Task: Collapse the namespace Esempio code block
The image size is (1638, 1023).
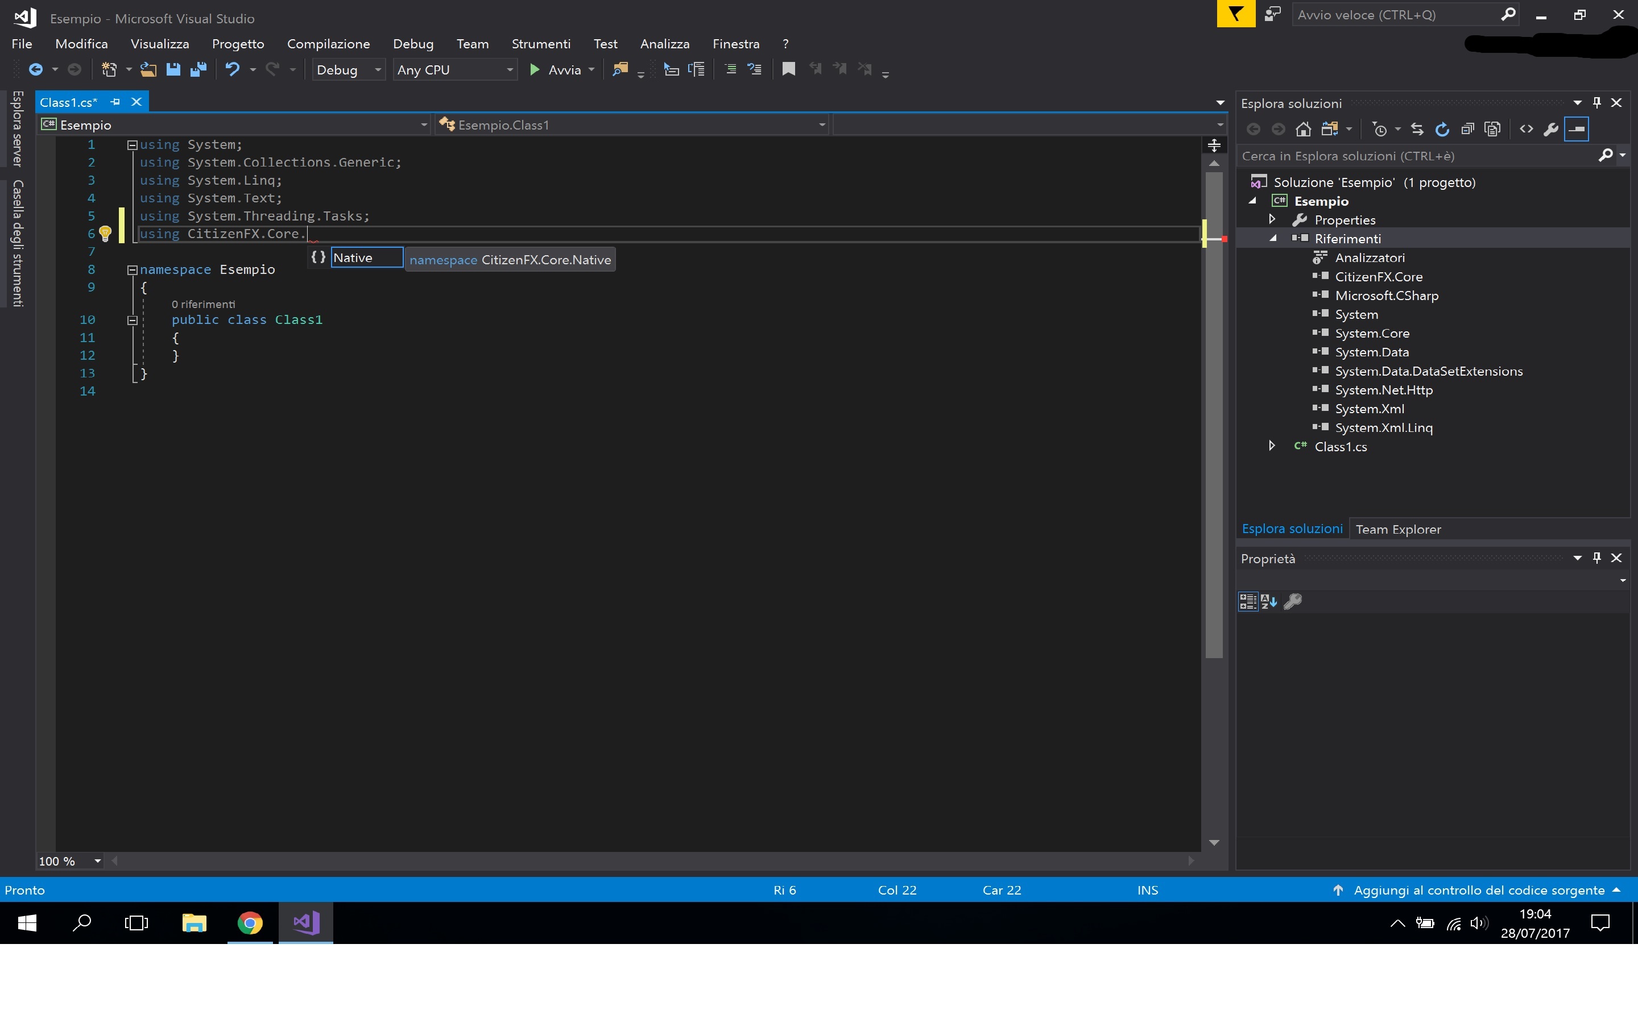Action: pos(133,270)
